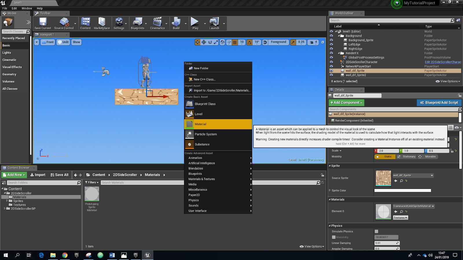
Task: Click the Edit 2DSideScrollerCharacter link
Action: coord(443,62)
